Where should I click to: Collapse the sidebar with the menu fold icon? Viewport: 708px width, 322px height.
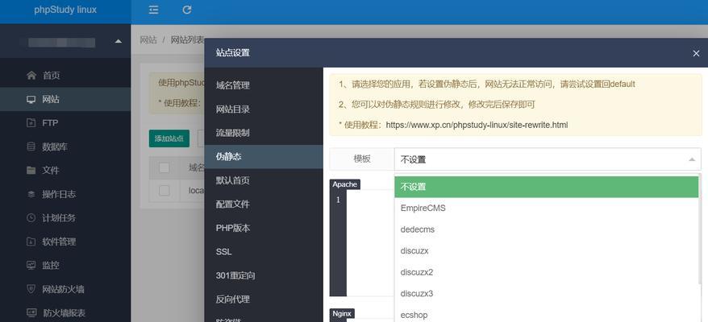tap(153, 10)
